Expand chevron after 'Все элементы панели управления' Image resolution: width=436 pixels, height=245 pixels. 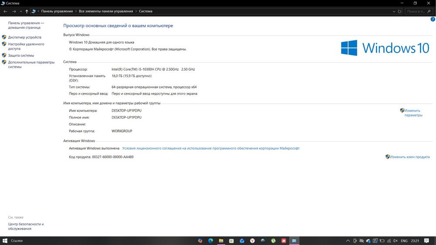[x=136, y=11]
